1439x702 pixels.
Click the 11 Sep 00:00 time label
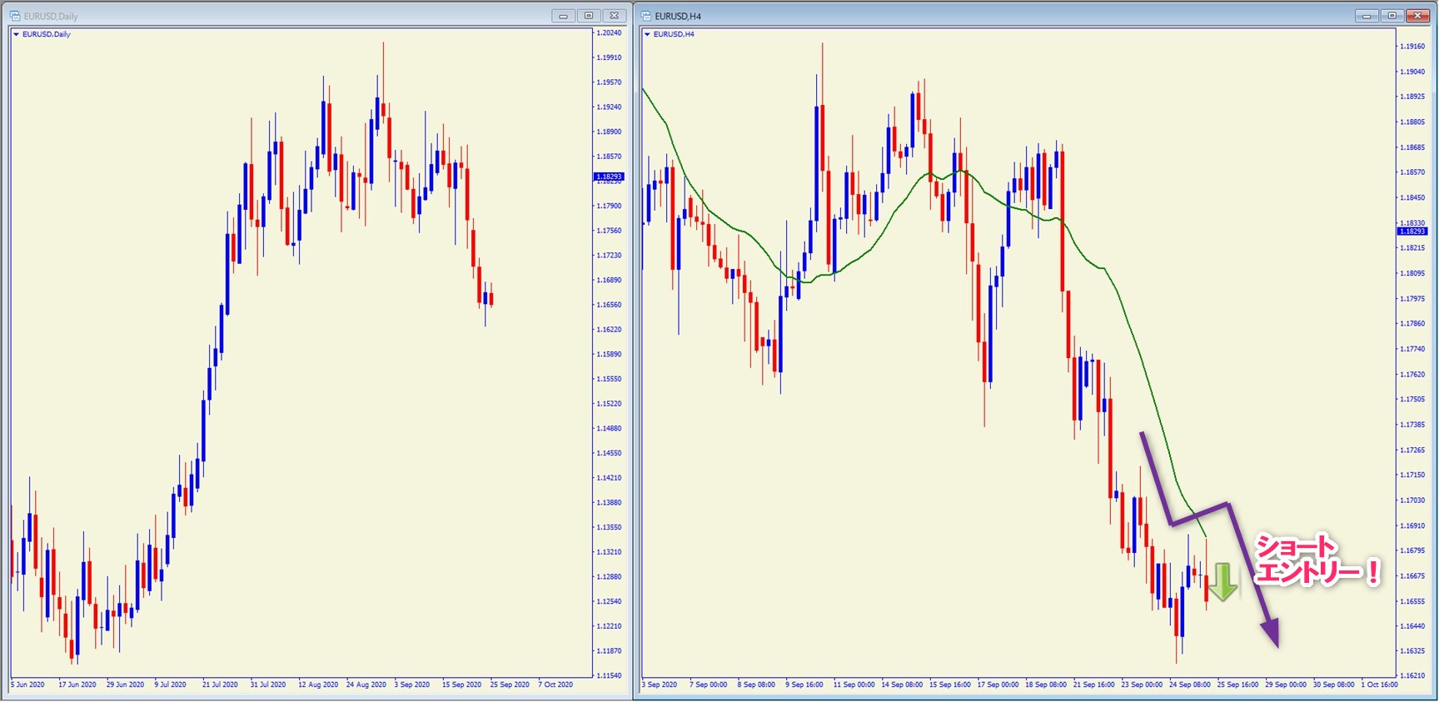click(854, 685)
